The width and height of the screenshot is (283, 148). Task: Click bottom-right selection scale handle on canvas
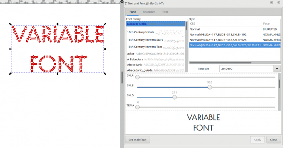105,74
